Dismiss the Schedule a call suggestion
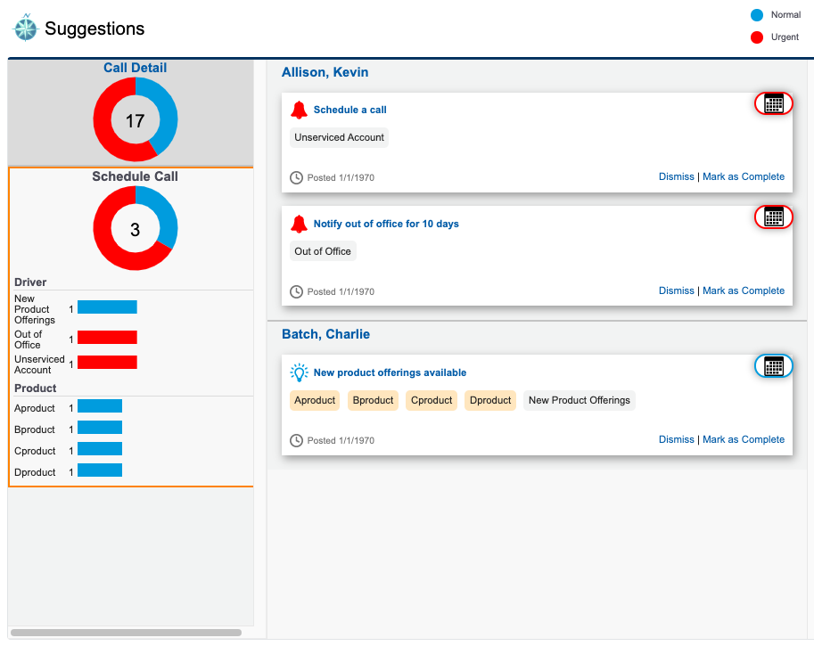The image size is (814, 646). click(x=676, y=176)
